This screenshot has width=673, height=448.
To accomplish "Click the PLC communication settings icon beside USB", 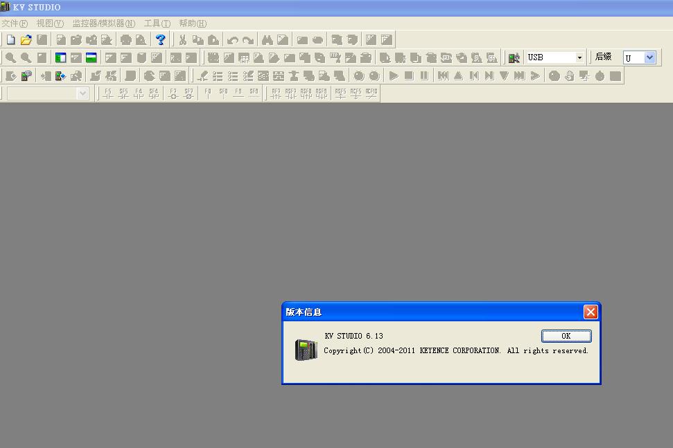I will pyautogui.click(x=514, y=58).
